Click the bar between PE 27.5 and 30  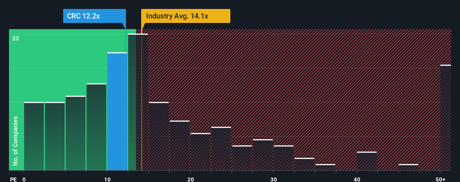263,155
